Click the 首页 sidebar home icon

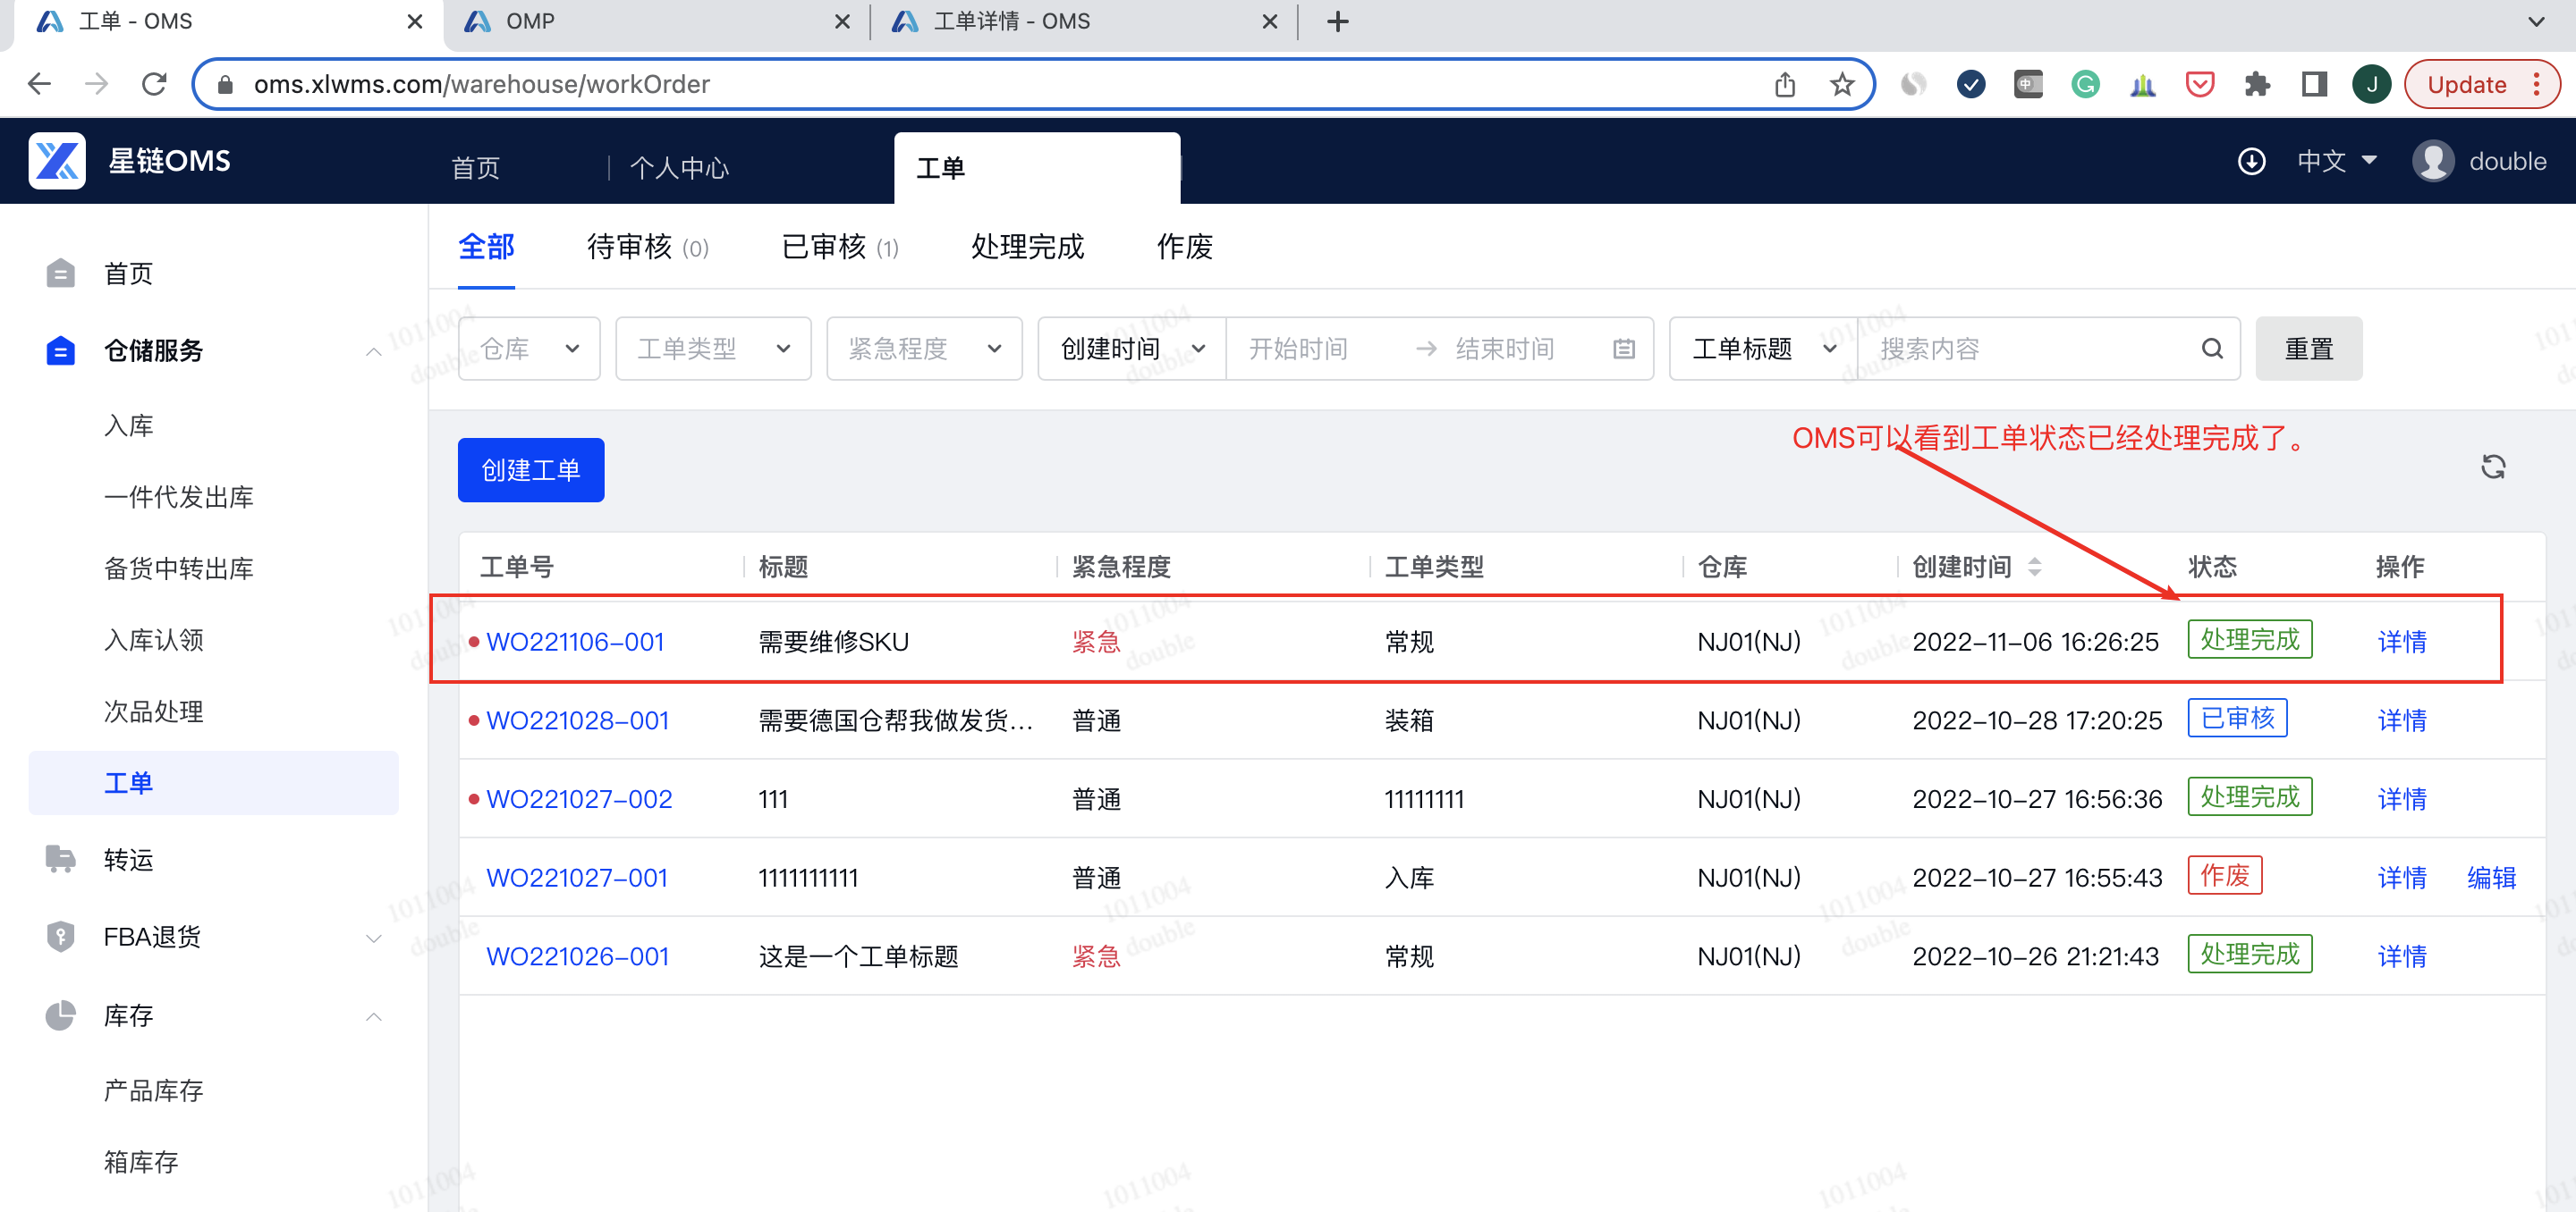61,273
